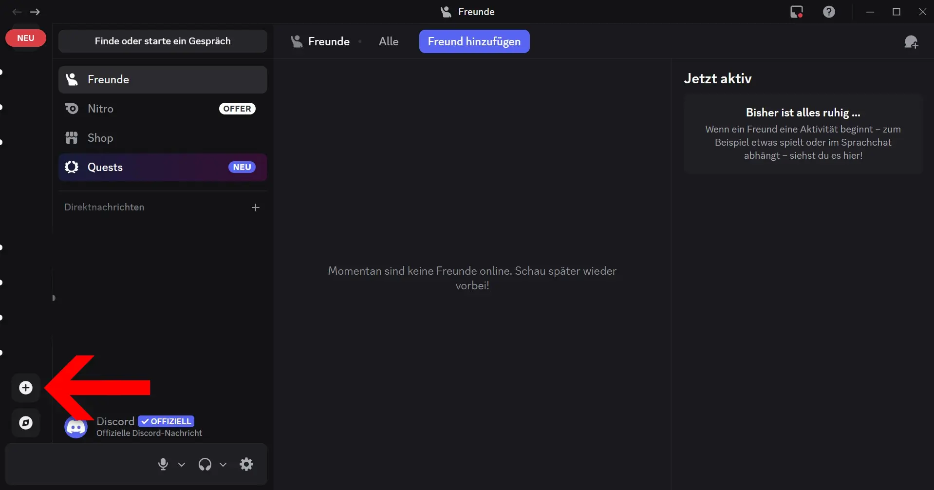Click the NEU offer badge

[25, 37]
